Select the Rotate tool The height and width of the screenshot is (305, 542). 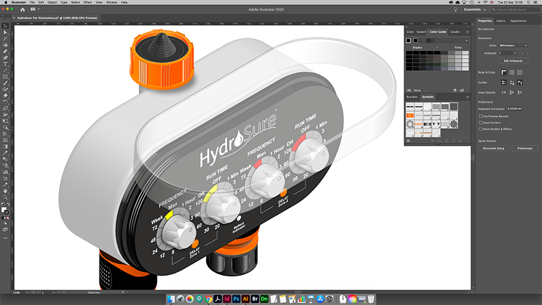click(5, 102)
